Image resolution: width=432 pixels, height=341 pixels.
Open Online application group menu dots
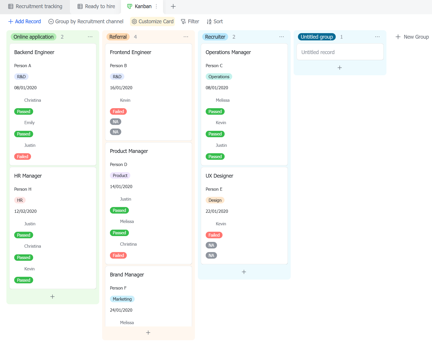[90, 37]
